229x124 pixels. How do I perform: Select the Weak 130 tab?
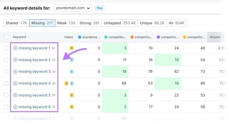pyautogui.click(x=66, y=23)
